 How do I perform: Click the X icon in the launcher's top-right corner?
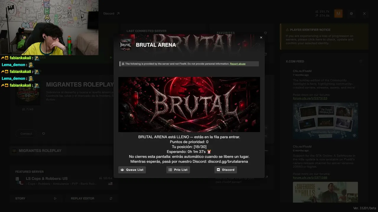364,14
